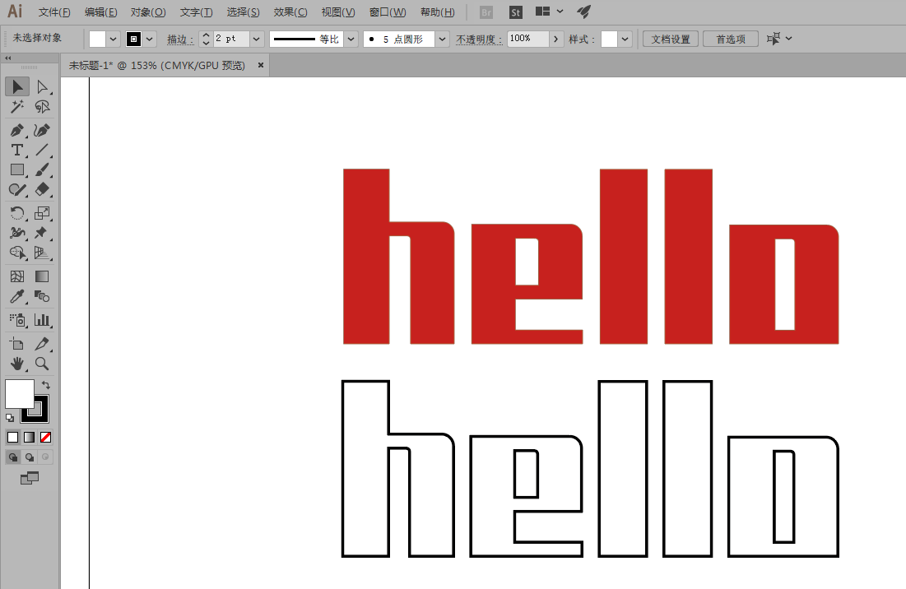Open the 描边 stroke panel link

pos(179,39)
